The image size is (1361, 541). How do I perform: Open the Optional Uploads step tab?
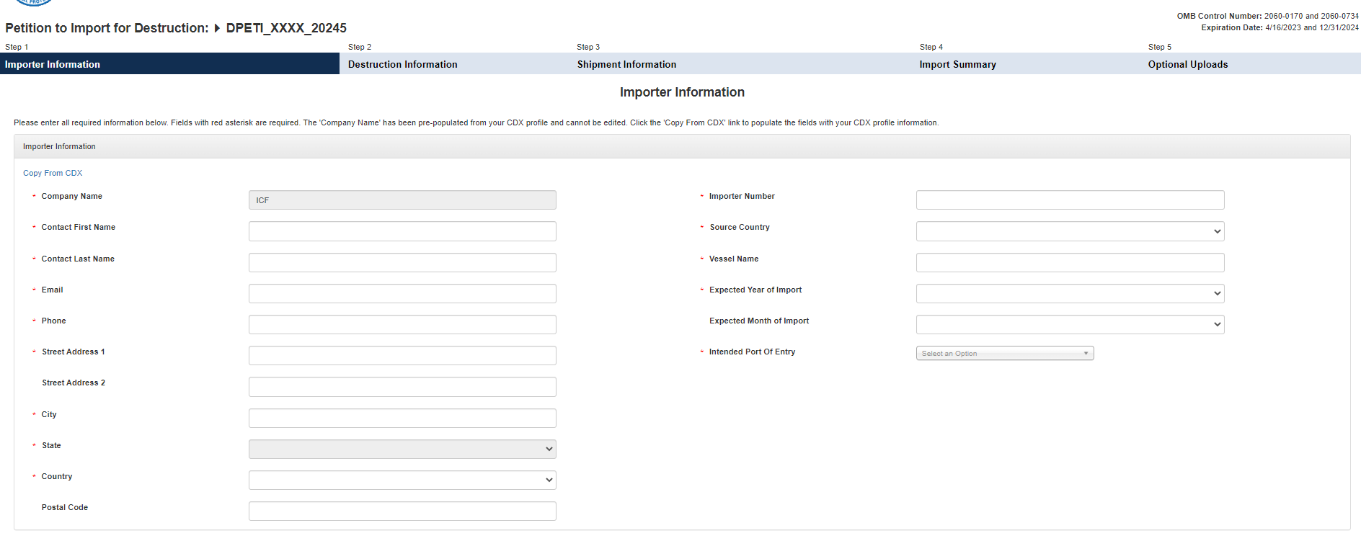click(1187, 64)
